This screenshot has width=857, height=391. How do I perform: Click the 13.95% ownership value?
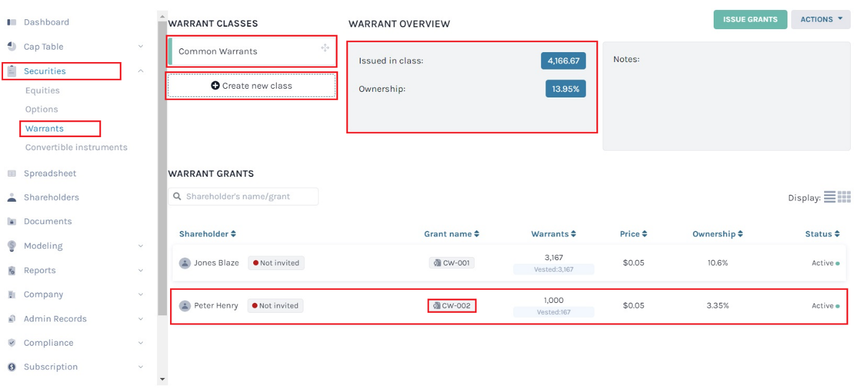point(566,89)
